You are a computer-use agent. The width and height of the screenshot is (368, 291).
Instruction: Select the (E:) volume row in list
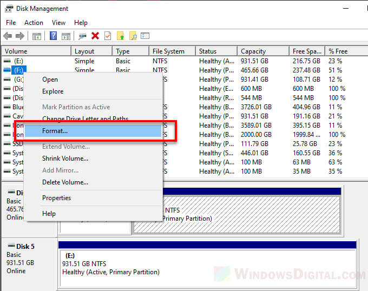tap(18, 61)
